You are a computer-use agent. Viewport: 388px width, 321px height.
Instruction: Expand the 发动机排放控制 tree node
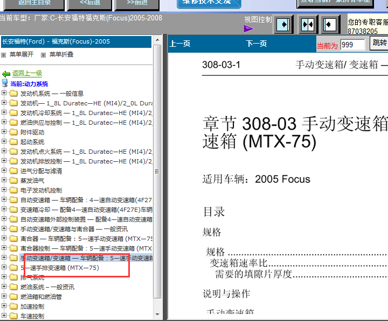click(4, 160)
